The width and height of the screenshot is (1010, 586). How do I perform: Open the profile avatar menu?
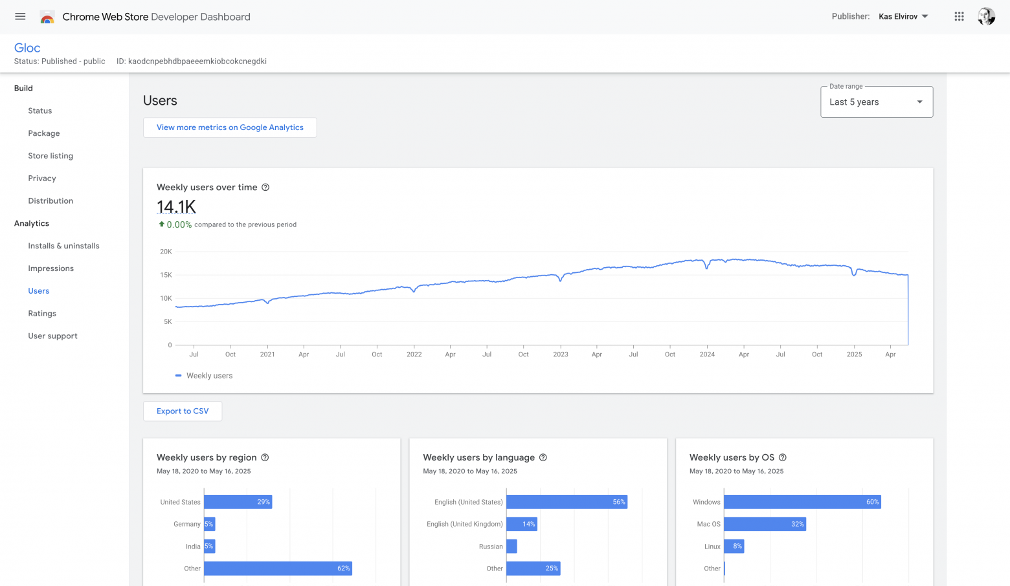[x=986, y=16]
